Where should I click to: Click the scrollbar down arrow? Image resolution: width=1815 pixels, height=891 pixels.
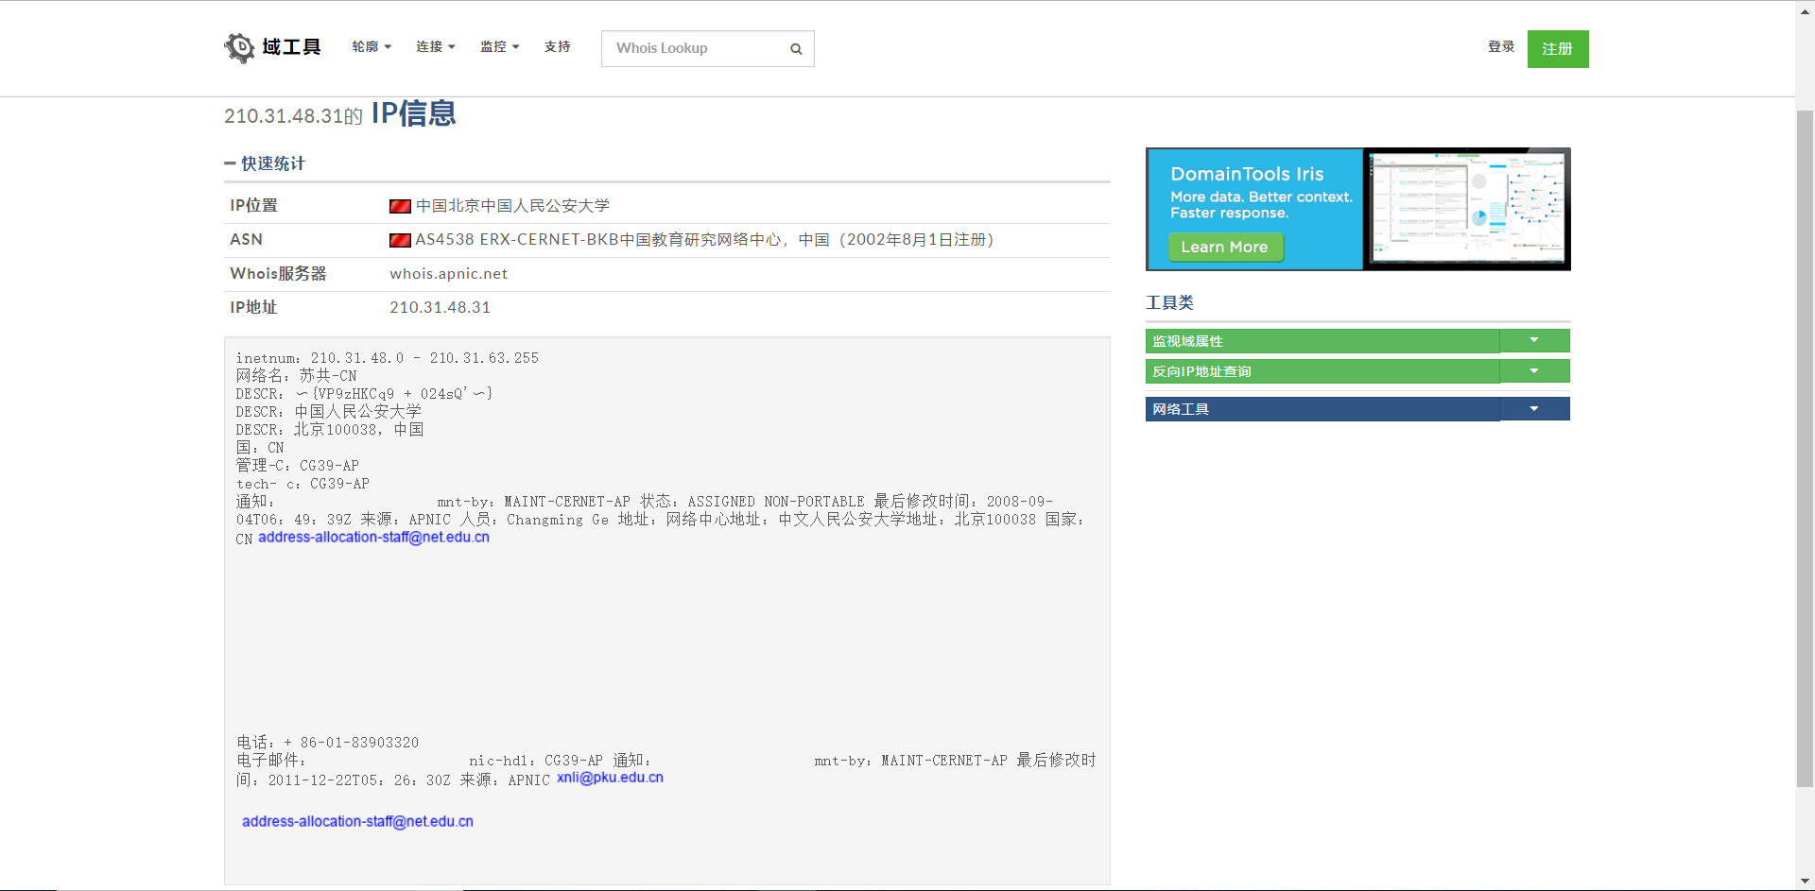[1805, 882]
